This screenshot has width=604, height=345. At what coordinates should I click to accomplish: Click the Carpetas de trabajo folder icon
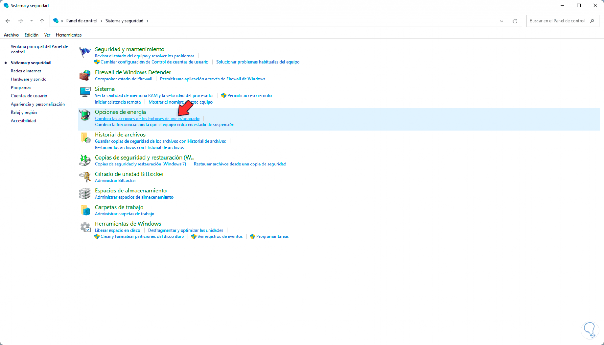tap(85, 210)
